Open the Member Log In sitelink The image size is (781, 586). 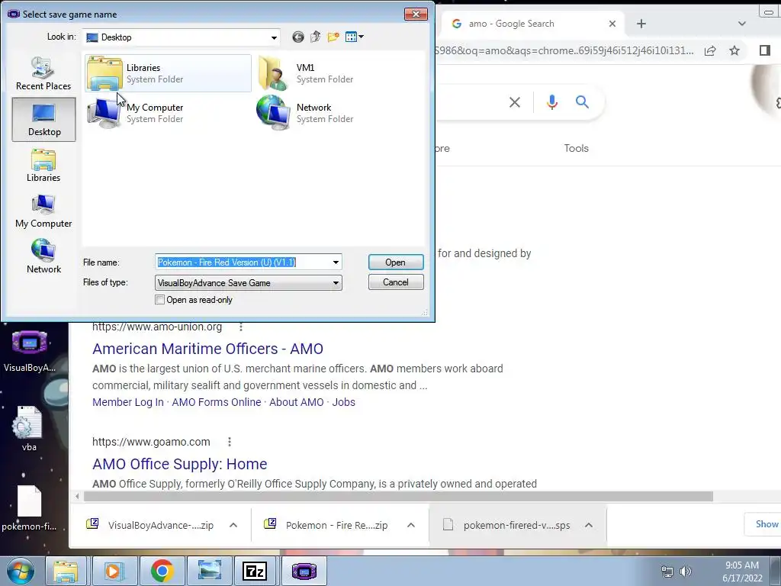(128, 402)
